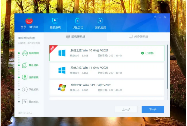Click the Win7 更新日期: 2021-10-01 text

110,90
